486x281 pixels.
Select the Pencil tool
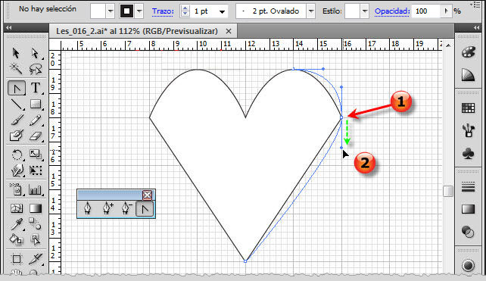point(36,120)
